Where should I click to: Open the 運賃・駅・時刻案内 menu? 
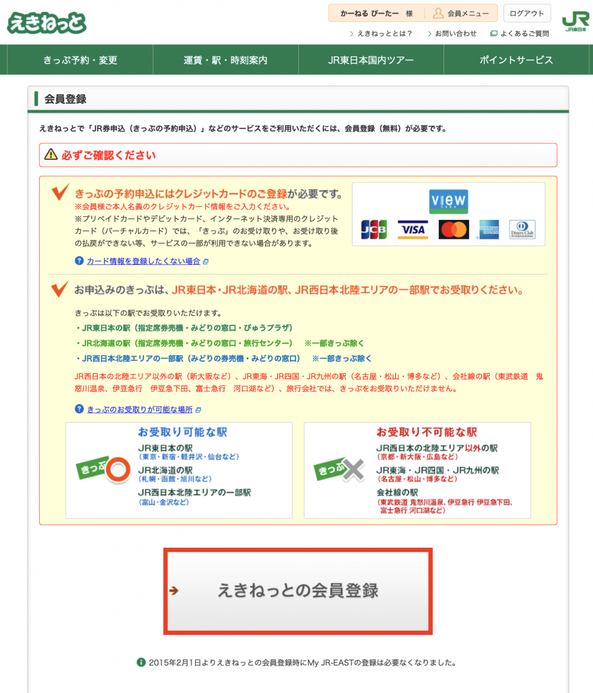pos(225,60)
